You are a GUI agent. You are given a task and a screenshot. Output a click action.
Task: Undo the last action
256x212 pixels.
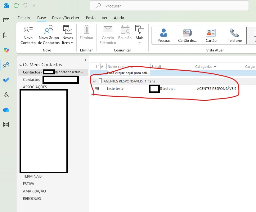click(x=25, y=6)
